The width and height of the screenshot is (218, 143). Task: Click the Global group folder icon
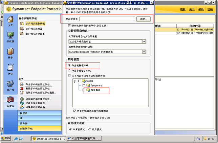84,81
